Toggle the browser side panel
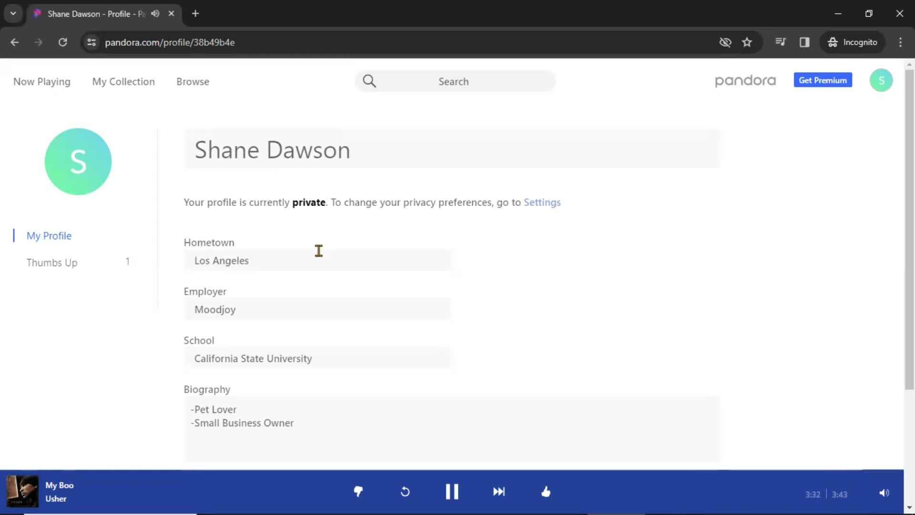The image size is (915, 515). [x=804, y=42]
